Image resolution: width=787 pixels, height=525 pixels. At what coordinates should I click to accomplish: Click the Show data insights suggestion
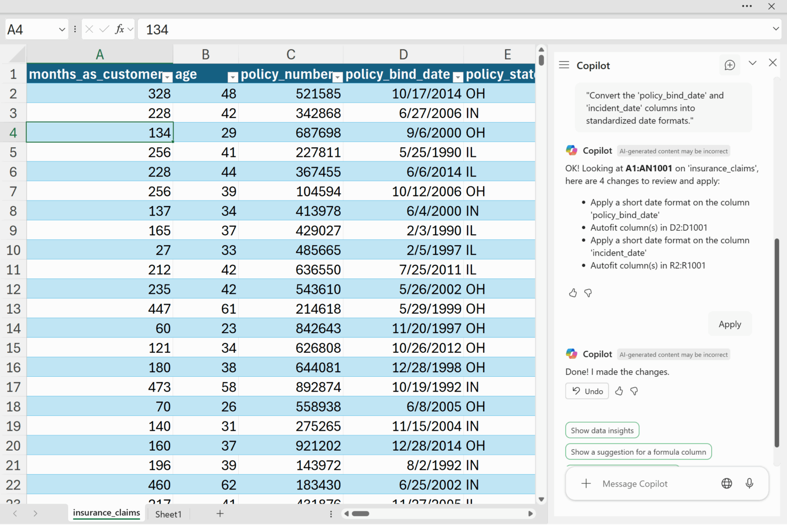pos(602,431)
